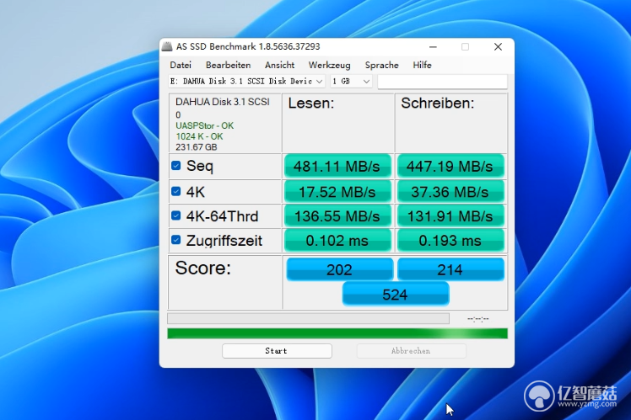Click the read score 202

click(x=340, y=269)
